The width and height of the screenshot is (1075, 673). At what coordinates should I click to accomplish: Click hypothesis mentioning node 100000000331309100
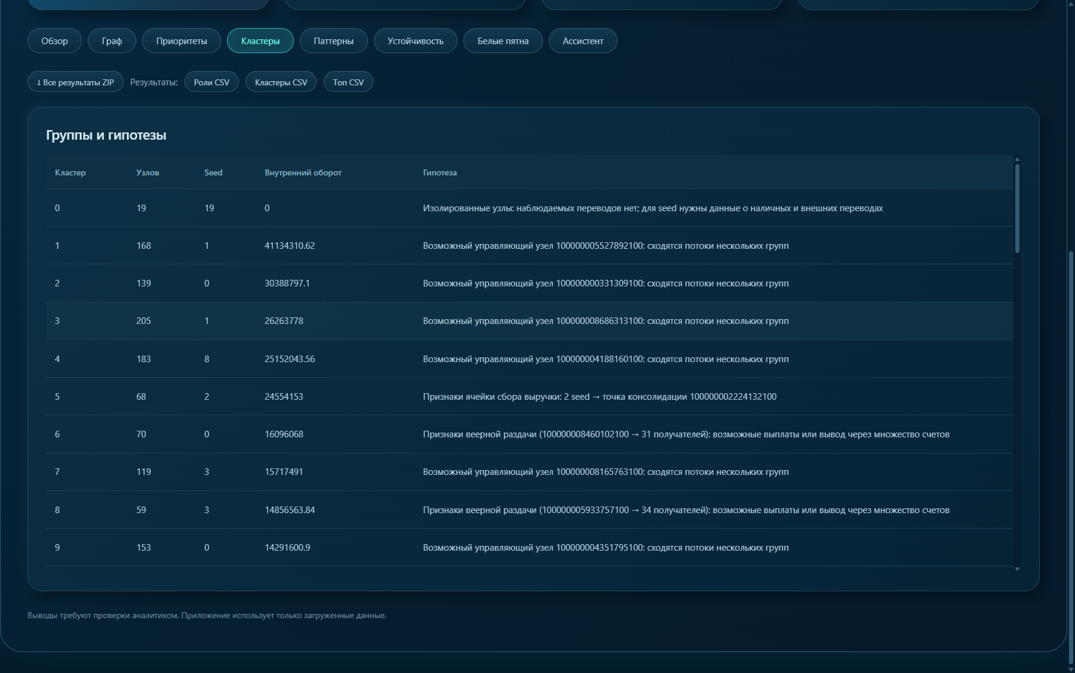pyautogui.click(x=606, y=283)
